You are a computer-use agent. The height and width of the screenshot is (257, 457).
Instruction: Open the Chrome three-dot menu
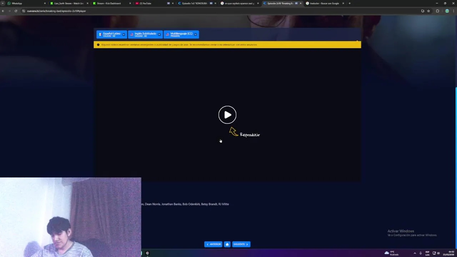click(x=454, y=11)
